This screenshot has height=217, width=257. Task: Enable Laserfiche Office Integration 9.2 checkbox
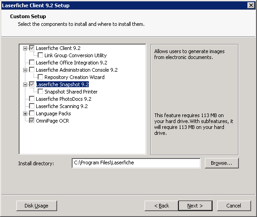[32, 62]
